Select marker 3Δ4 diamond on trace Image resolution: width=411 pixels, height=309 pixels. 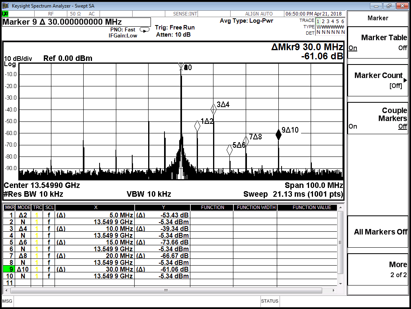[x=213, y=109]
